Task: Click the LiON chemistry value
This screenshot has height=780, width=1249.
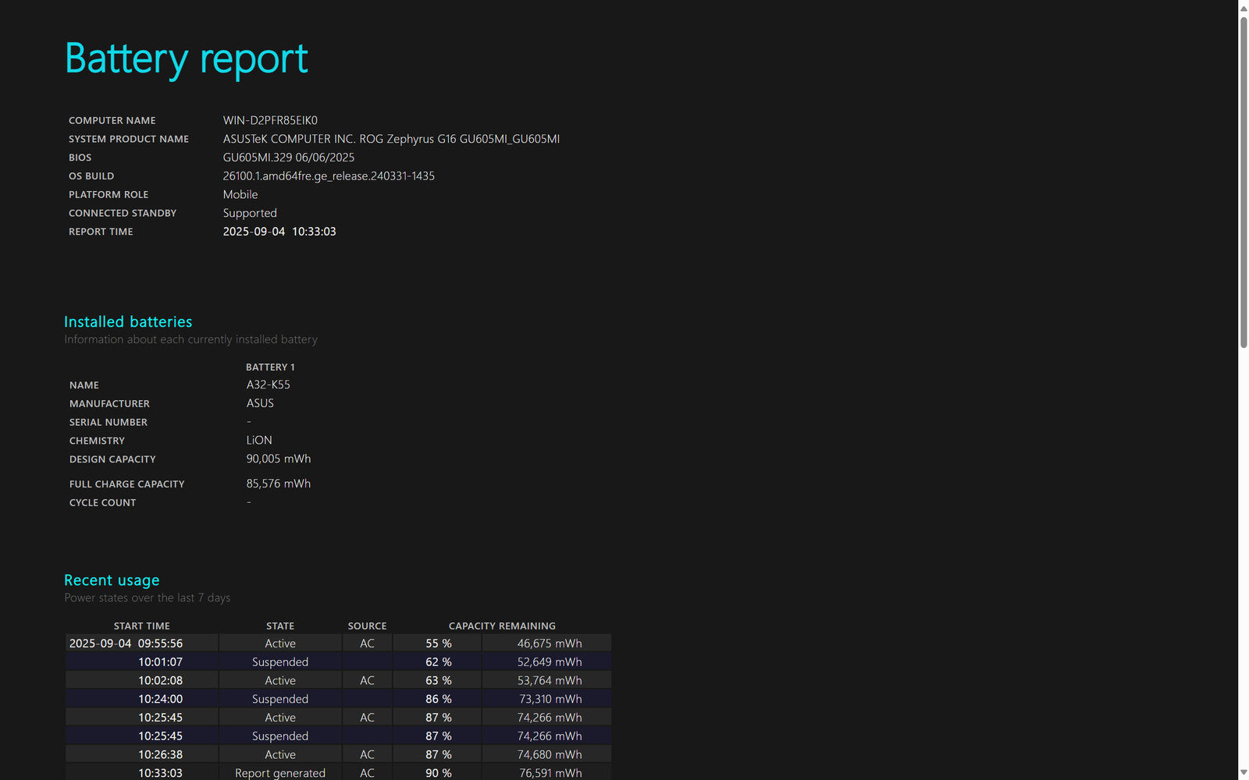Action: pos(259,440)
